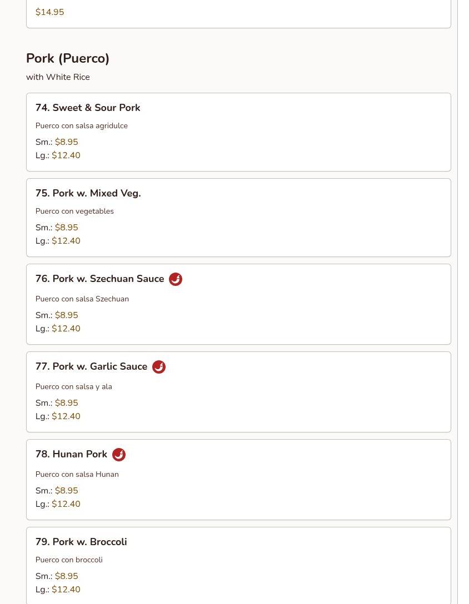Click the $14.95 price at the top

(49, 12)
